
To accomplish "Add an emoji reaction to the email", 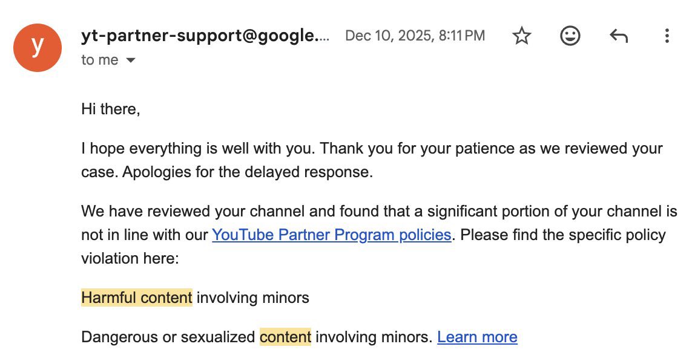I will pos(570,36).
